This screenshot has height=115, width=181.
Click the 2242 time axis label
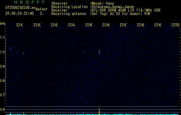tap(37, 25)
